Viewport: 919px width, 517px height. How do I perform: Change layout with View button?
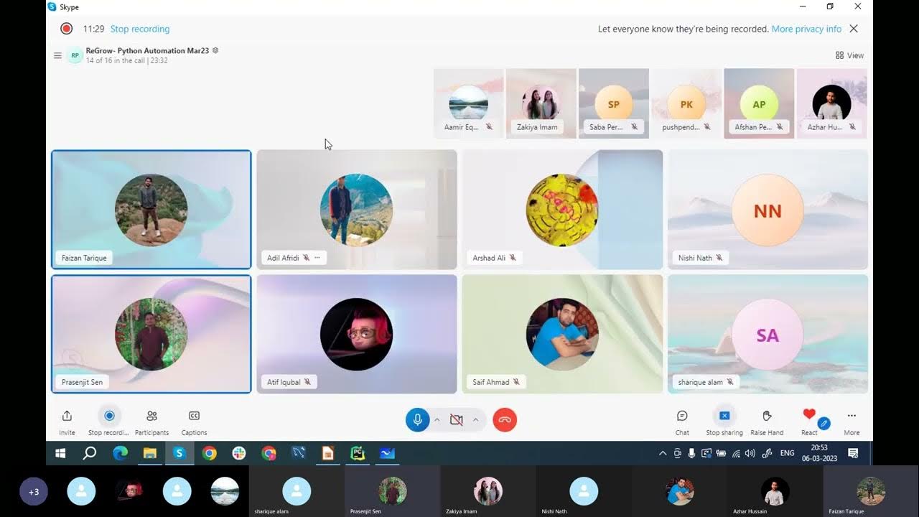[849, 55]
